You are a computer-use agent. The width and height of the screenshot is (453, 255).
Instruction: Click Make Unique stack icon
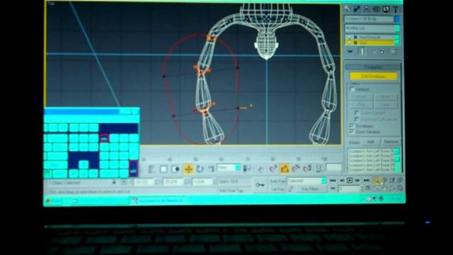(x=374, y=52)
